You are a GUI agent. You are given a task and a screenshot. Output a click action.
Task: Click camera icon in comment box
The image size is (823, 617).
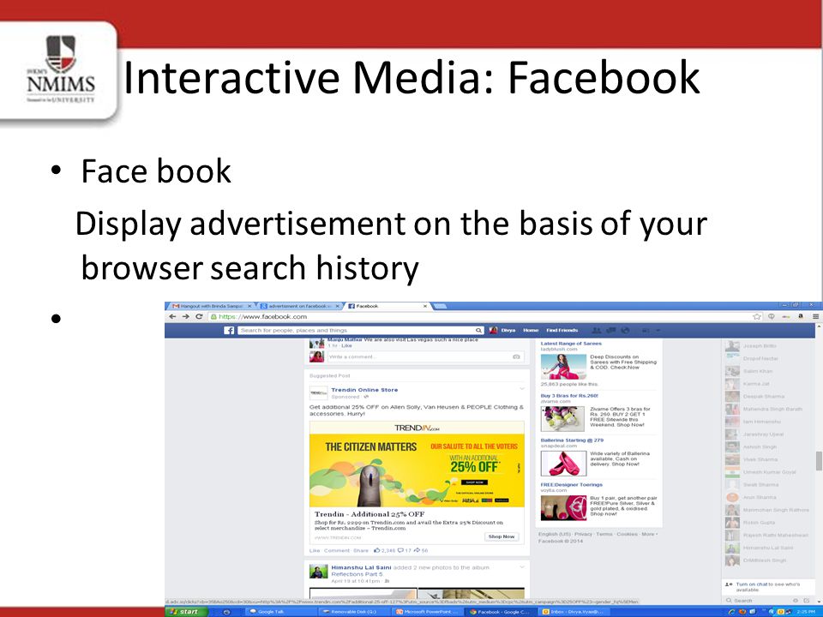pyautogui.click(x=516, y=356)
